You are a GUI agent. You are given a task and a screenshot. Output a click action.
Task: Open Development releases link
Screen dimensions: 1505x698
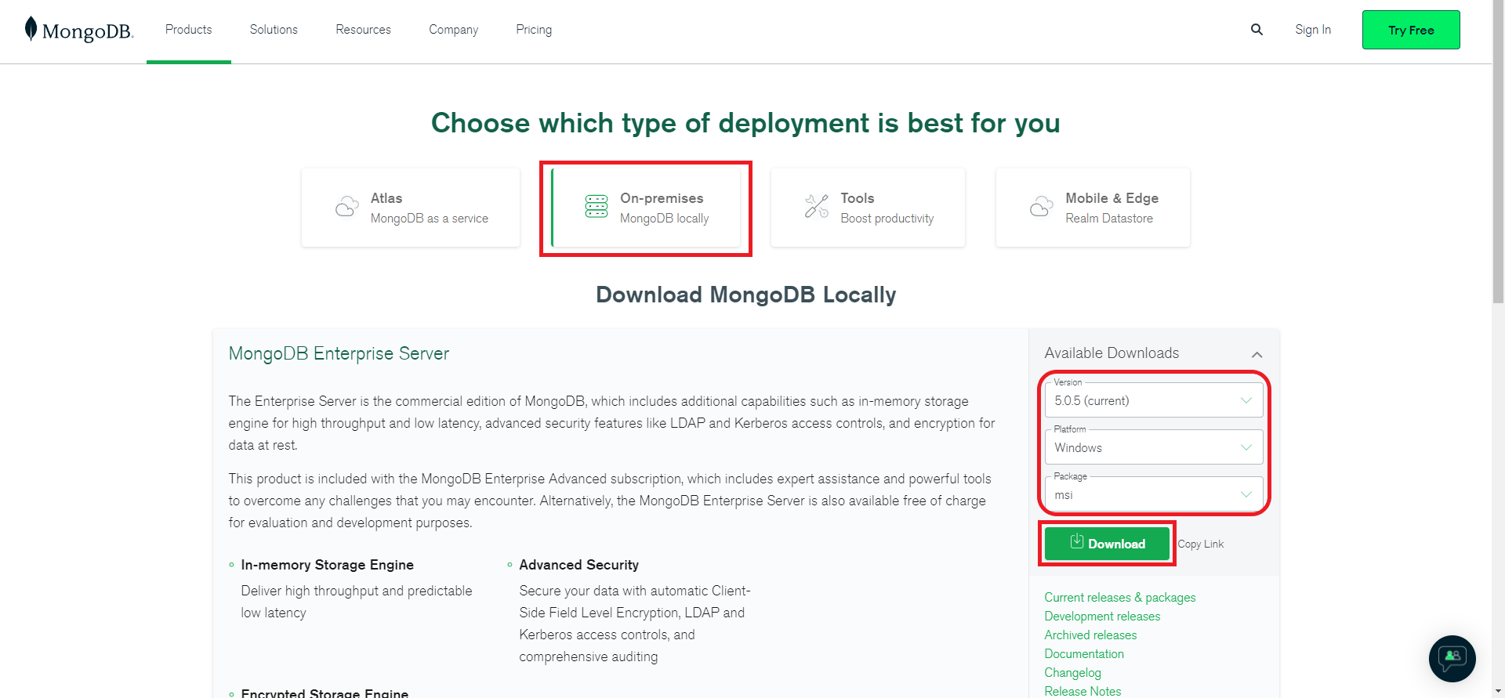tap(1102, 616)
